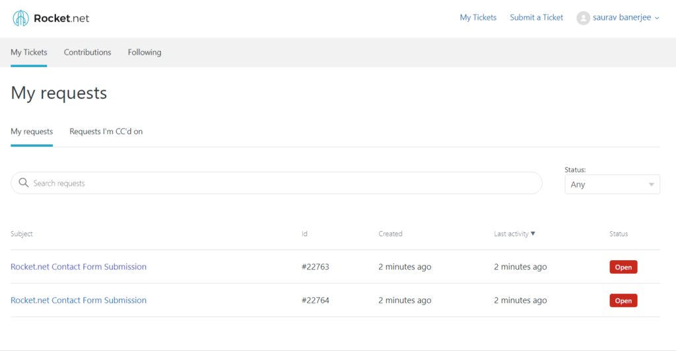Switch to the Contributions tab
676x351 pixels.
click(88, 53)
